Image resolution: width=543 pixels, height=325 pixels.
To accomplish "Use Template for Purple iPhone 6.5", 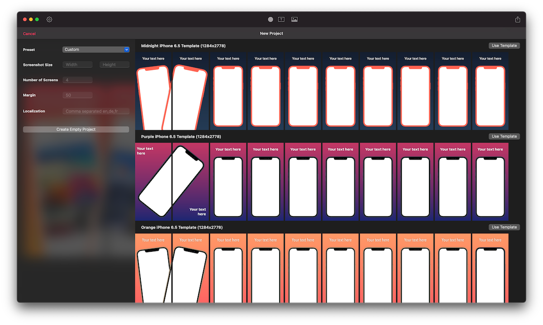I will [x=504, y=137].
